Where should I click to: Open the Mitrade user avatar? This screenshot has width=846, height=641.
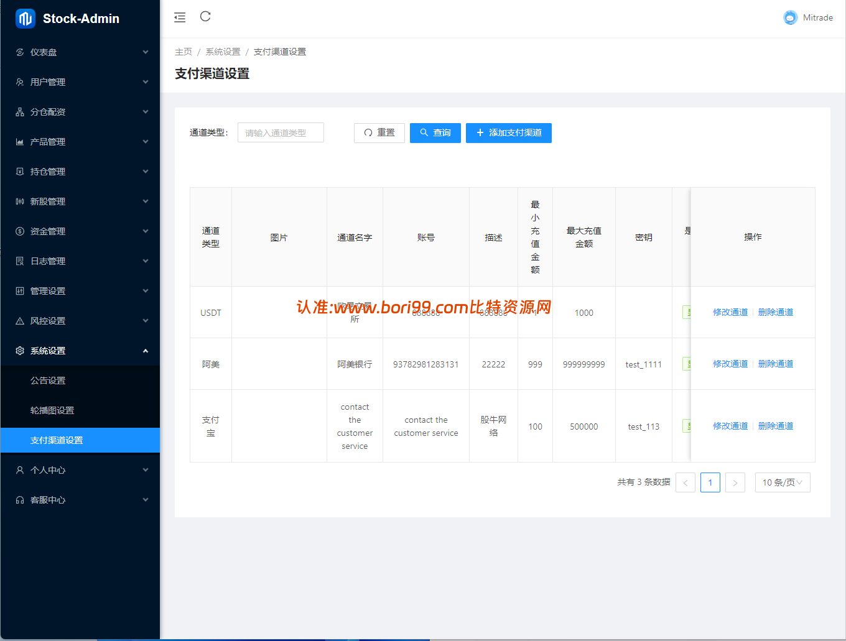[x=790, y=17]
